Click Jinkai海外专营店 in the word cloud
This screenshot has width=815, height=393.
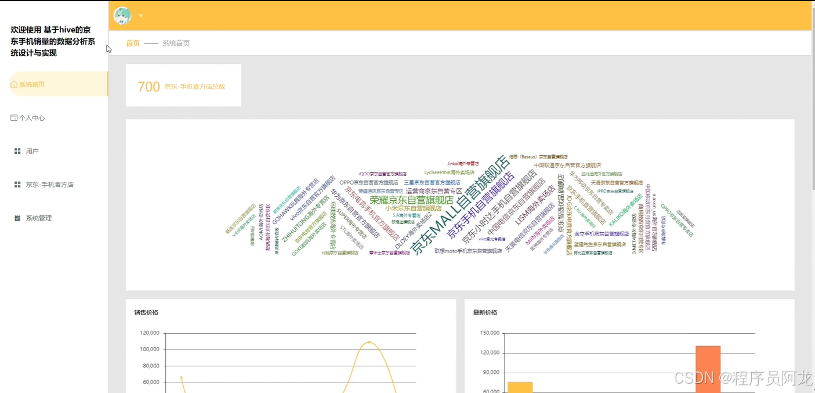pos(463,164)
